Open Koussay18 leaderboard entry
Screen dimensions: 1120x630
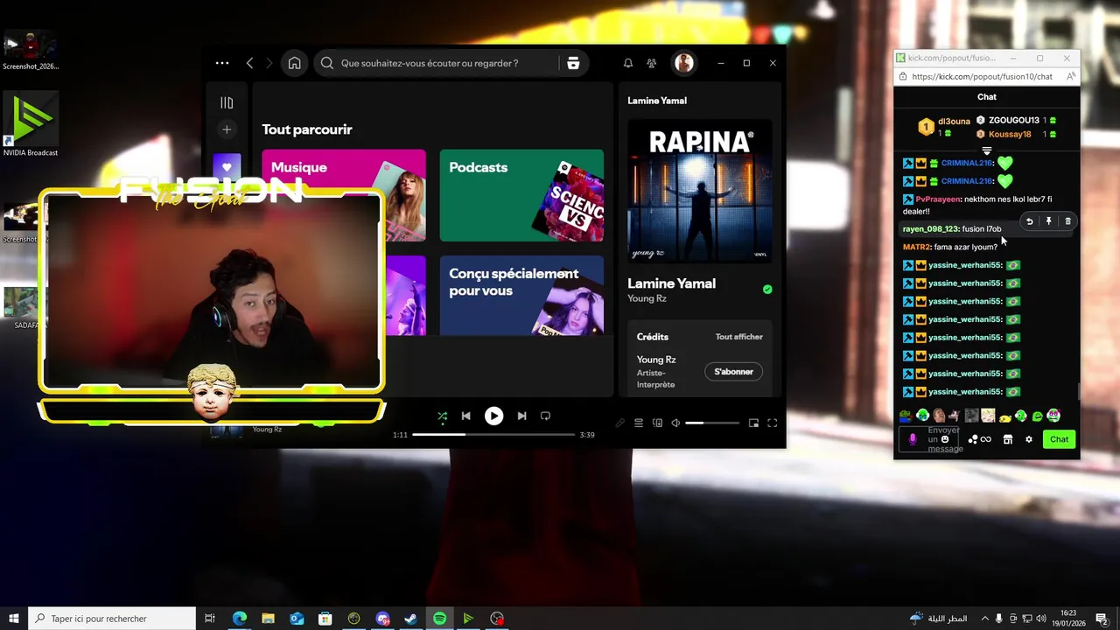tap(1016, 134)
